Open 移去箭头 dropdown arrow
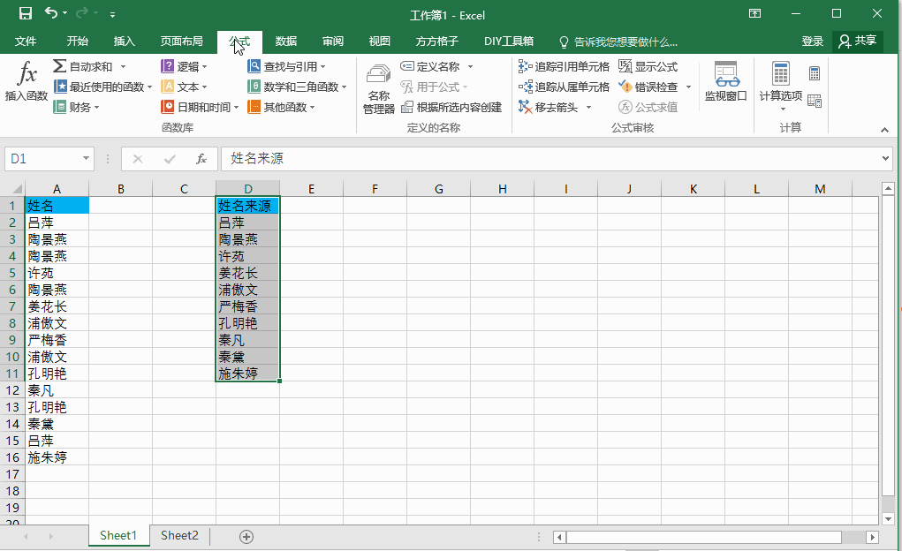Screen dimensions: 902x551 [x=587, y=108]
